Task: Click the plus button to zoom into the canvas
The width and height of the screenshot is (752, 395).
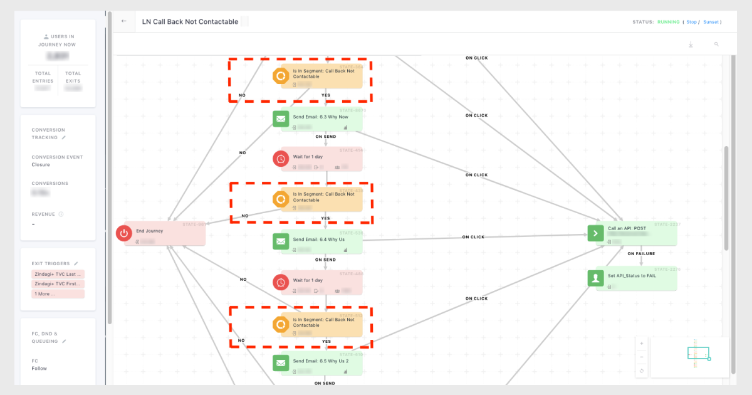Action: click(641, 343)
